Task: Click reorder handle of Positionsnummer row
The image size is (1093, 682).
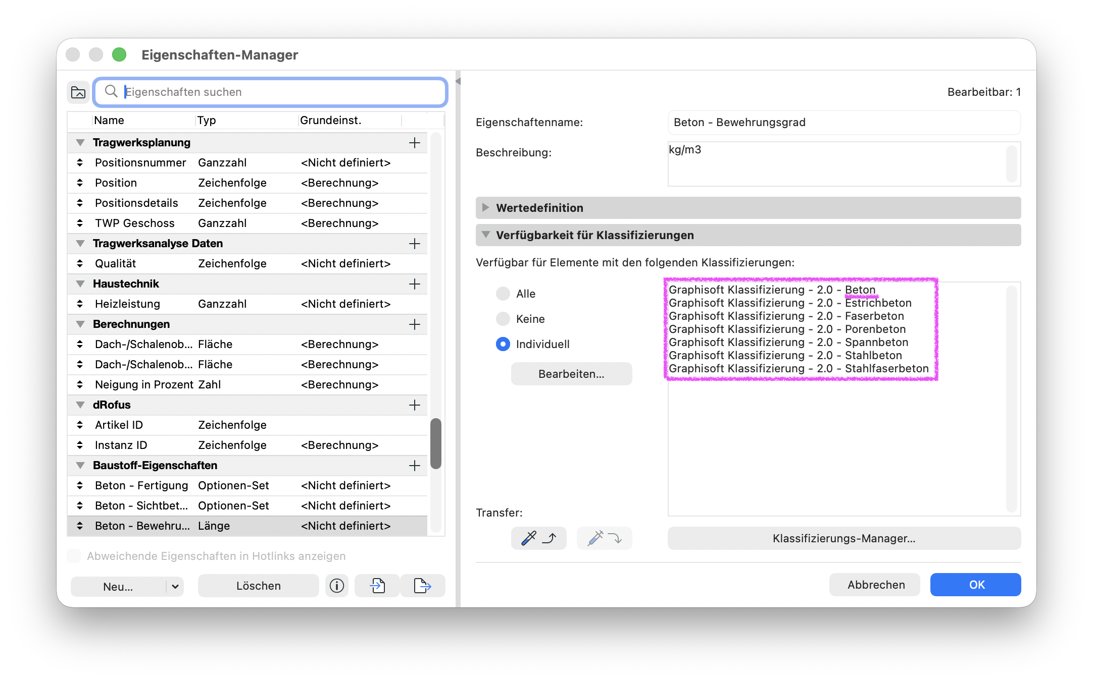Action: click(x=80, y=163)
